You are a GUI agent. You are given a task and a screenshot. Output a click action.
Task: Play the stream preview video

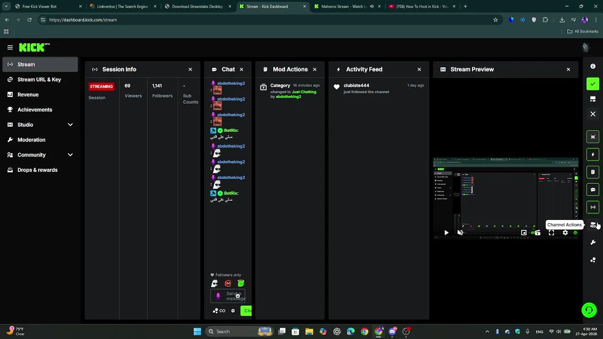[x=446, y=233]
